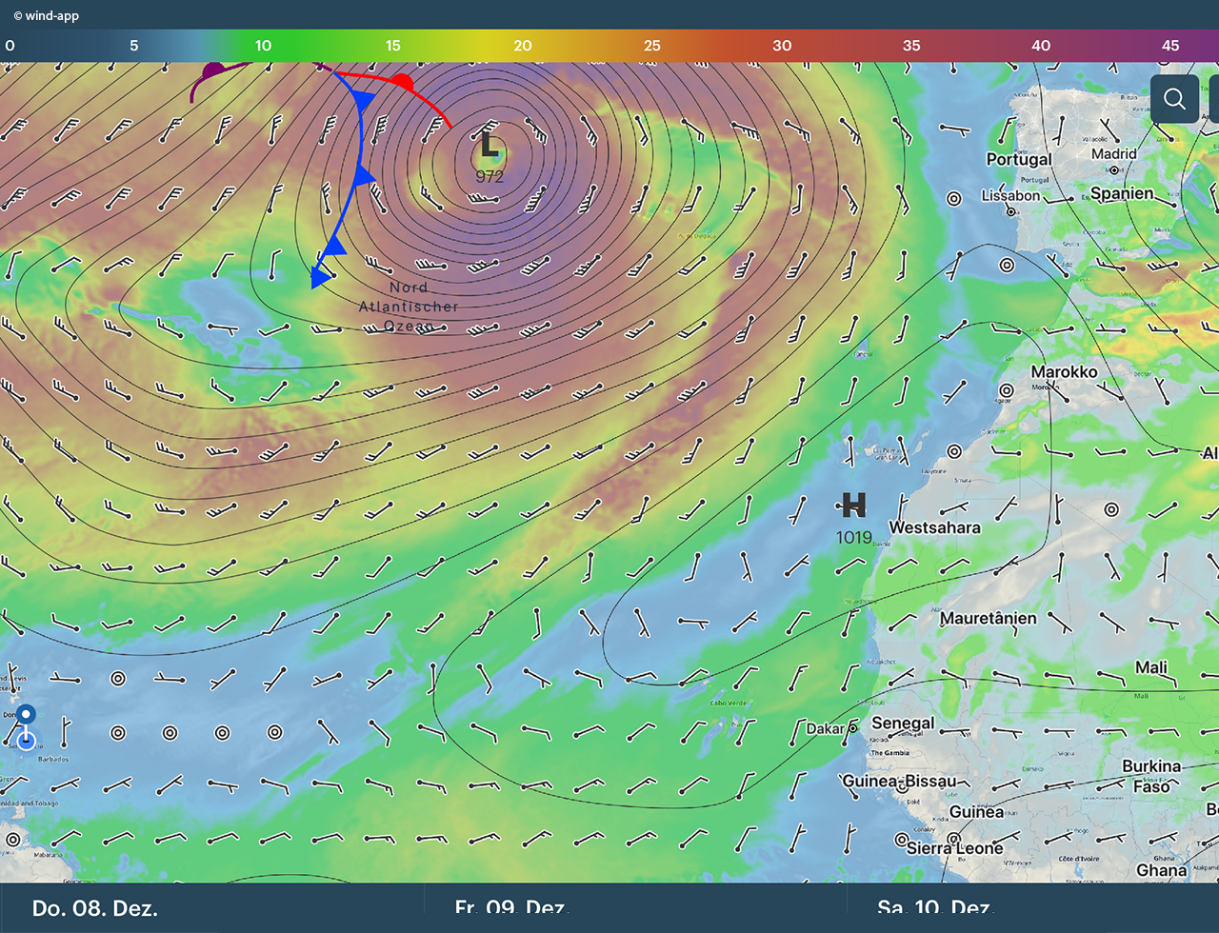This screenshot has height=933, width=1219.
Task: Tap the low pressure L marker
Action: pyautogui.click(x=489, y=146)
